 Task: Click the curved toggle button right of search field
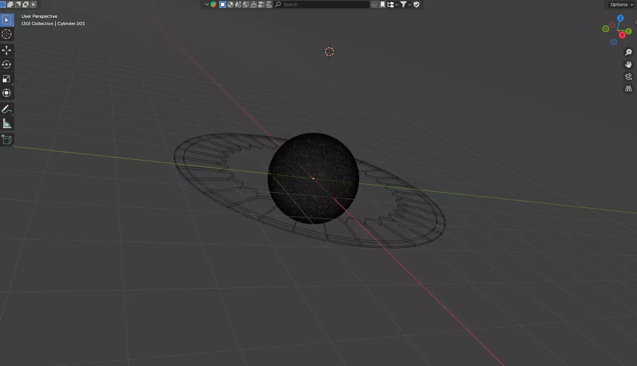[x=374, y=4]
